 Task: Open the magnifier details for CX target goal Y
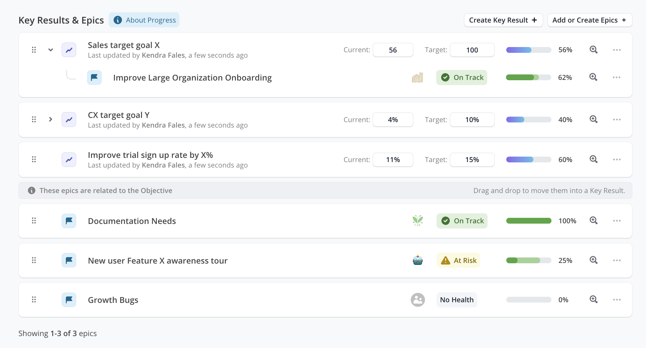coord(593,119)
